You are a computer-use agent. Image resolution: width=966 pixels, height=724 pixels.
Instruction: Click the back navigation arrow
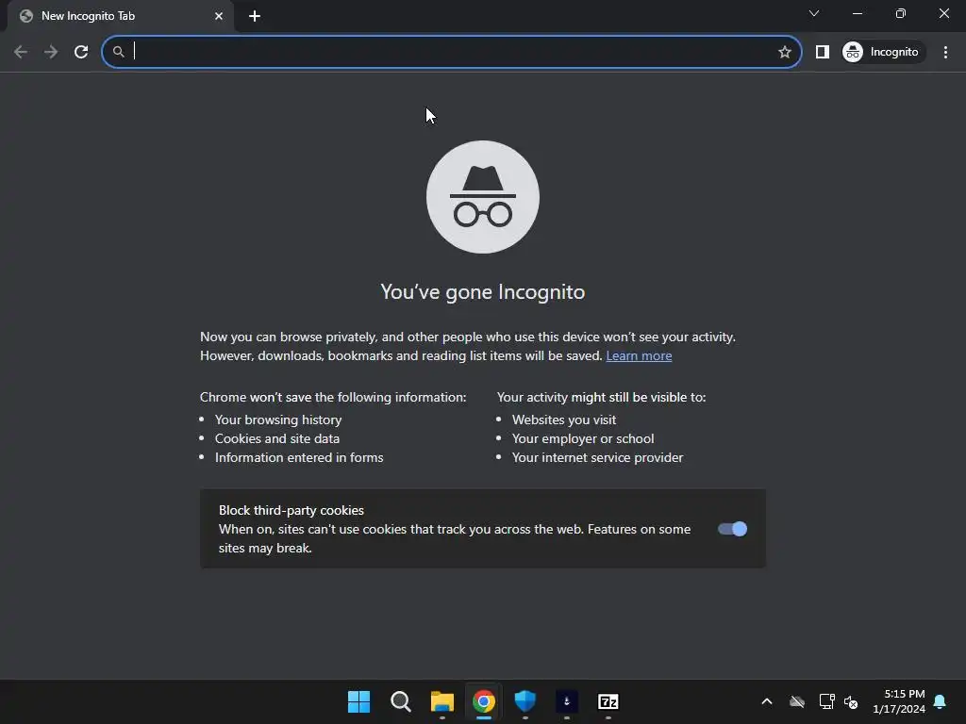pyautogui.click(x=21, y=52)
